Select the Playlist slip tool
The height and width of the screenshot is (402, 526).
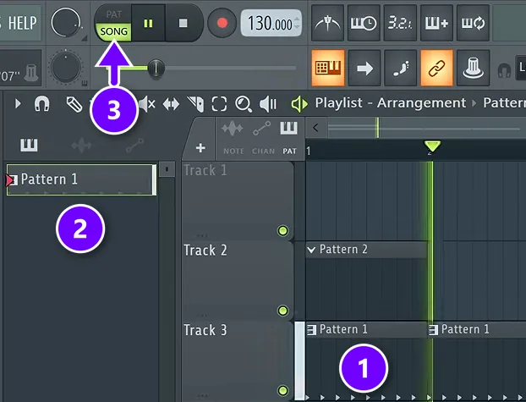point(171,104)
